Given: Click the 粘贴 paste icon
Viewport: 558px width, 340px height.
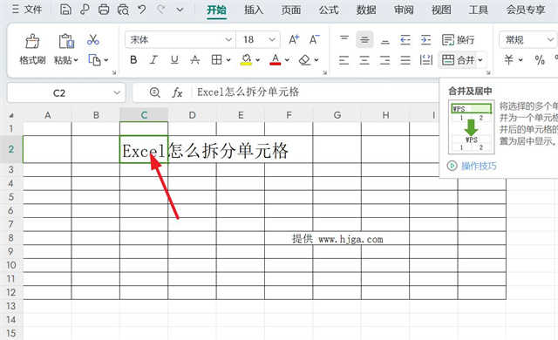Looking at the screenshot, I should [66, 41].
